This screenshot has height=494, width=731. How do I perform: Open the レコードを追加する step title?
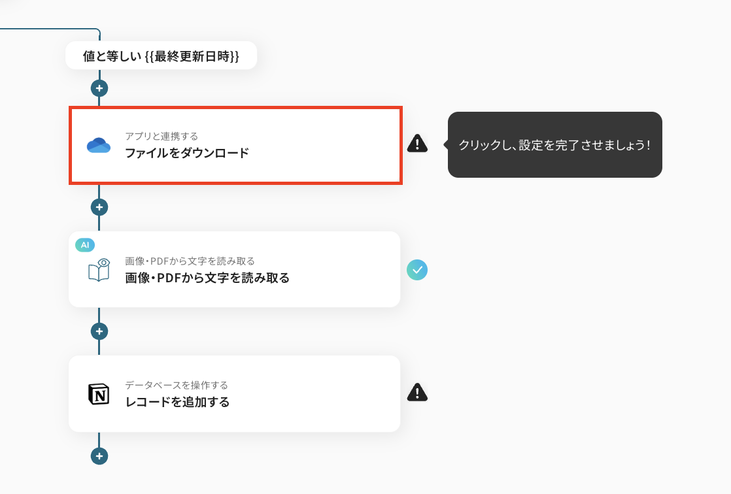tap(177, 403)
